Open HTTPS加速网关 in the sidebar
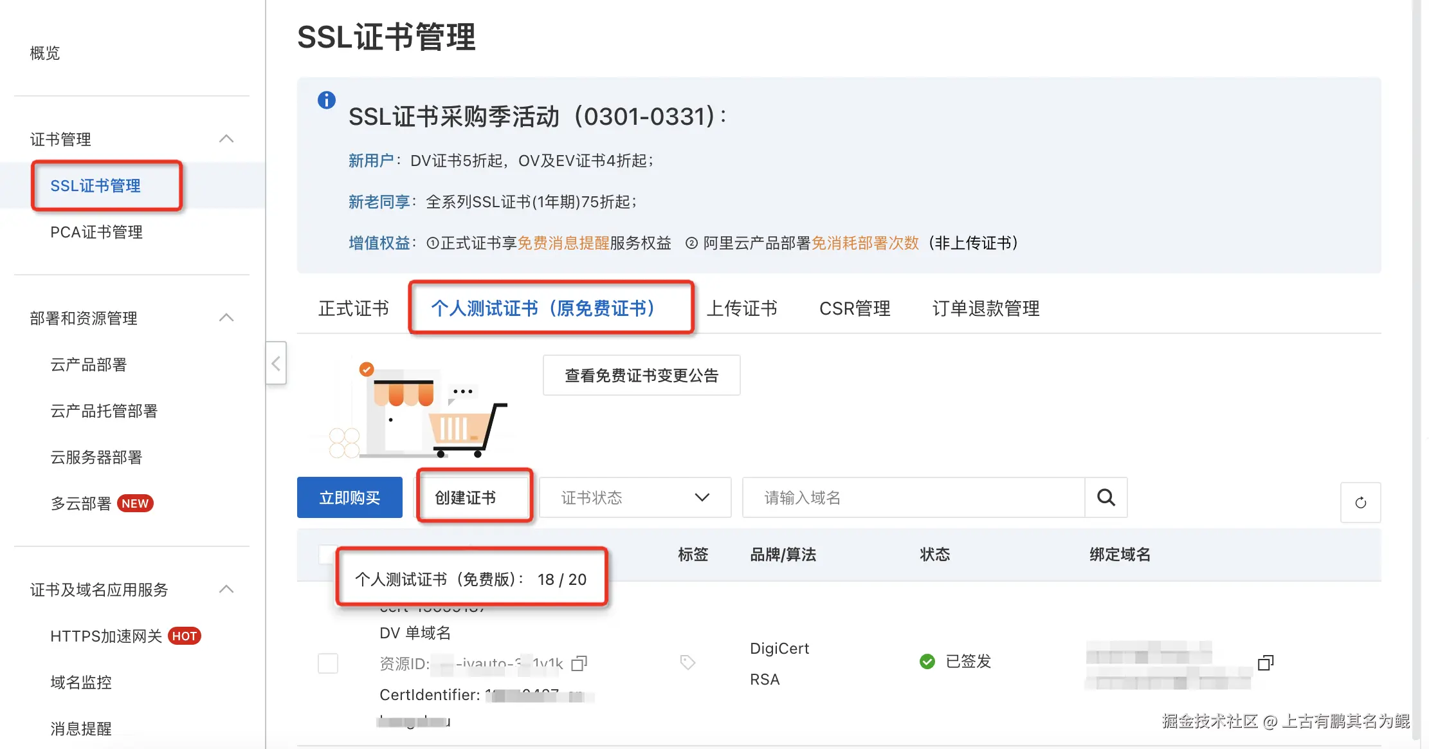The height and width of the screenshot is (749, 1429). click(106, 636)
